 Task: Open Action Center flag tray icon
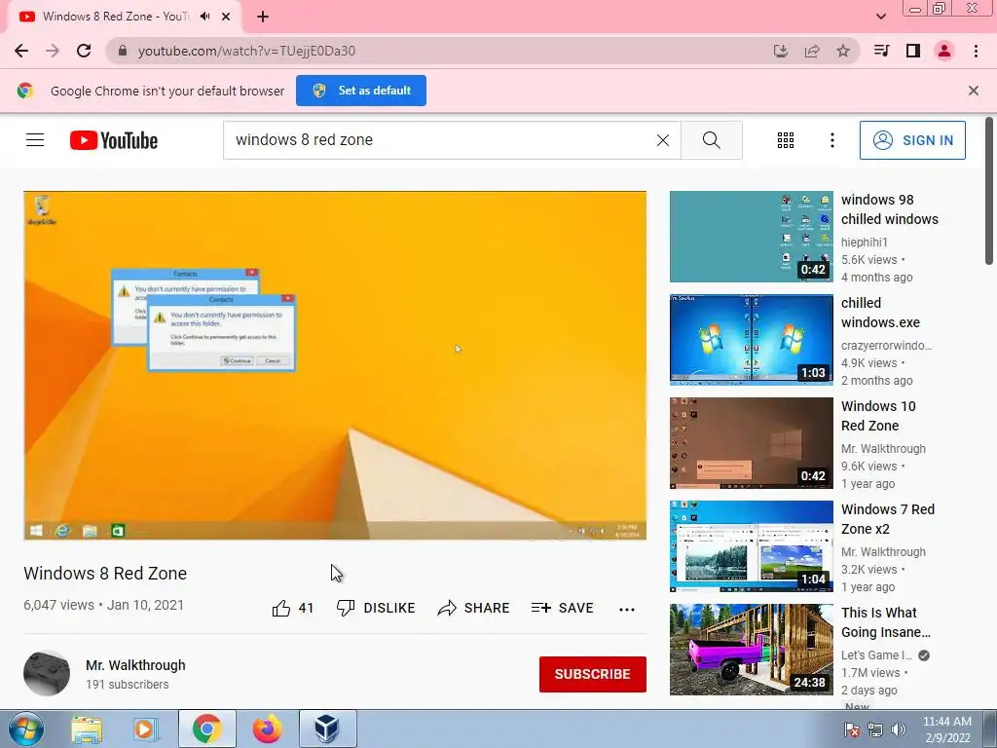[x=852, y=730]
